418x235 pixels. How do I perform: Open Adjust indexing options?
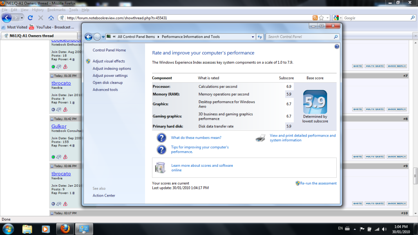[112, 69]
